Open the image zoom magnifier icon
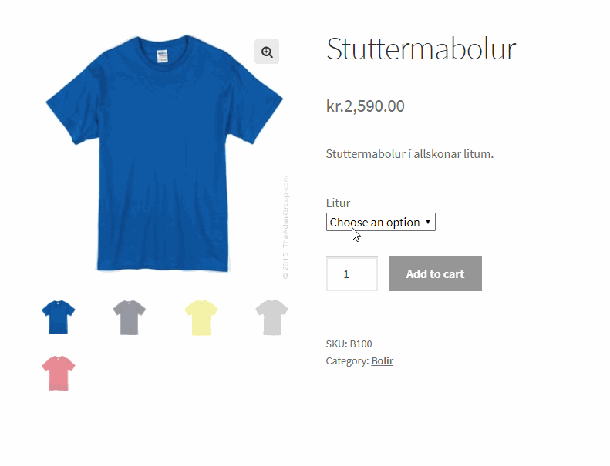610x466 pixels. coord(267,52)
